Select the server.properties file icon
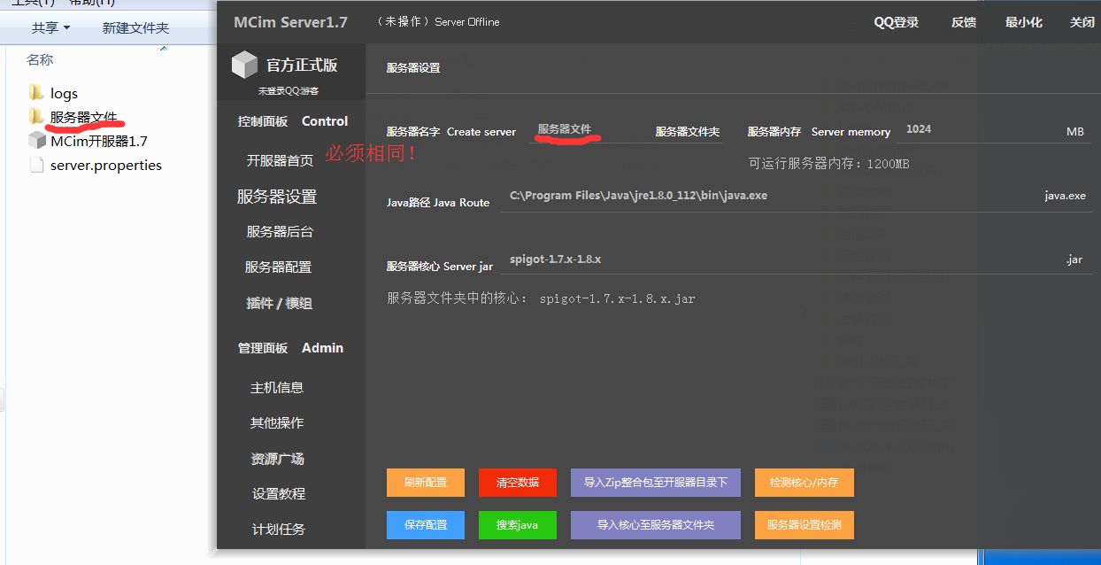This screenshot has height=565, width=1101. (x=36, y=165)
